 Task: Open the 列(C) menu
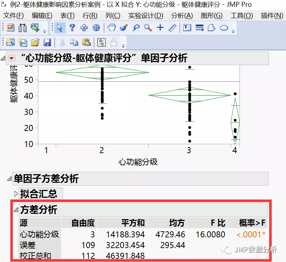tap(113, 16)
